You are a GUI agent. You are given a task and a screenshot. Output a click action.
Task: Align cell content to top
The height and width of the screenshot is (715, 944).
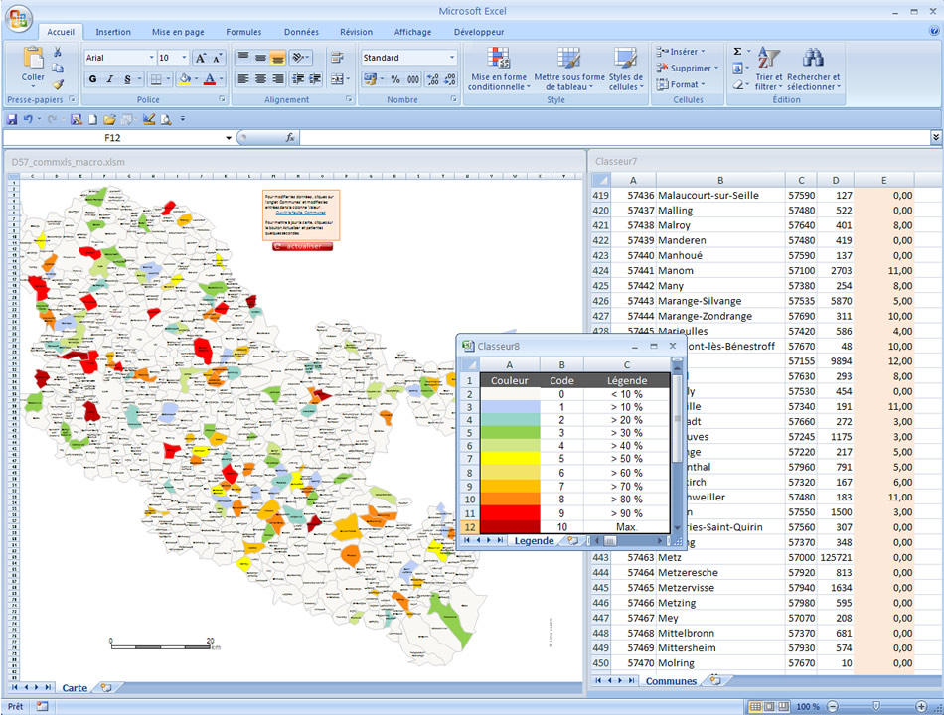[x=243, y=58]
